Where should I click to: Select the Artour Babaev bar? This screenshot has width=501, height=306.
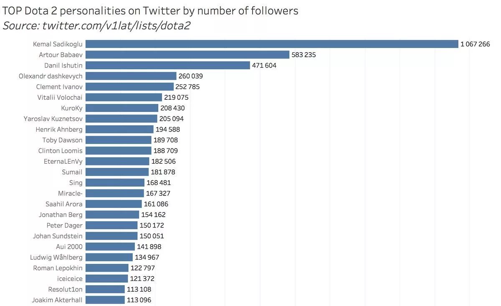tap(187, 55)
